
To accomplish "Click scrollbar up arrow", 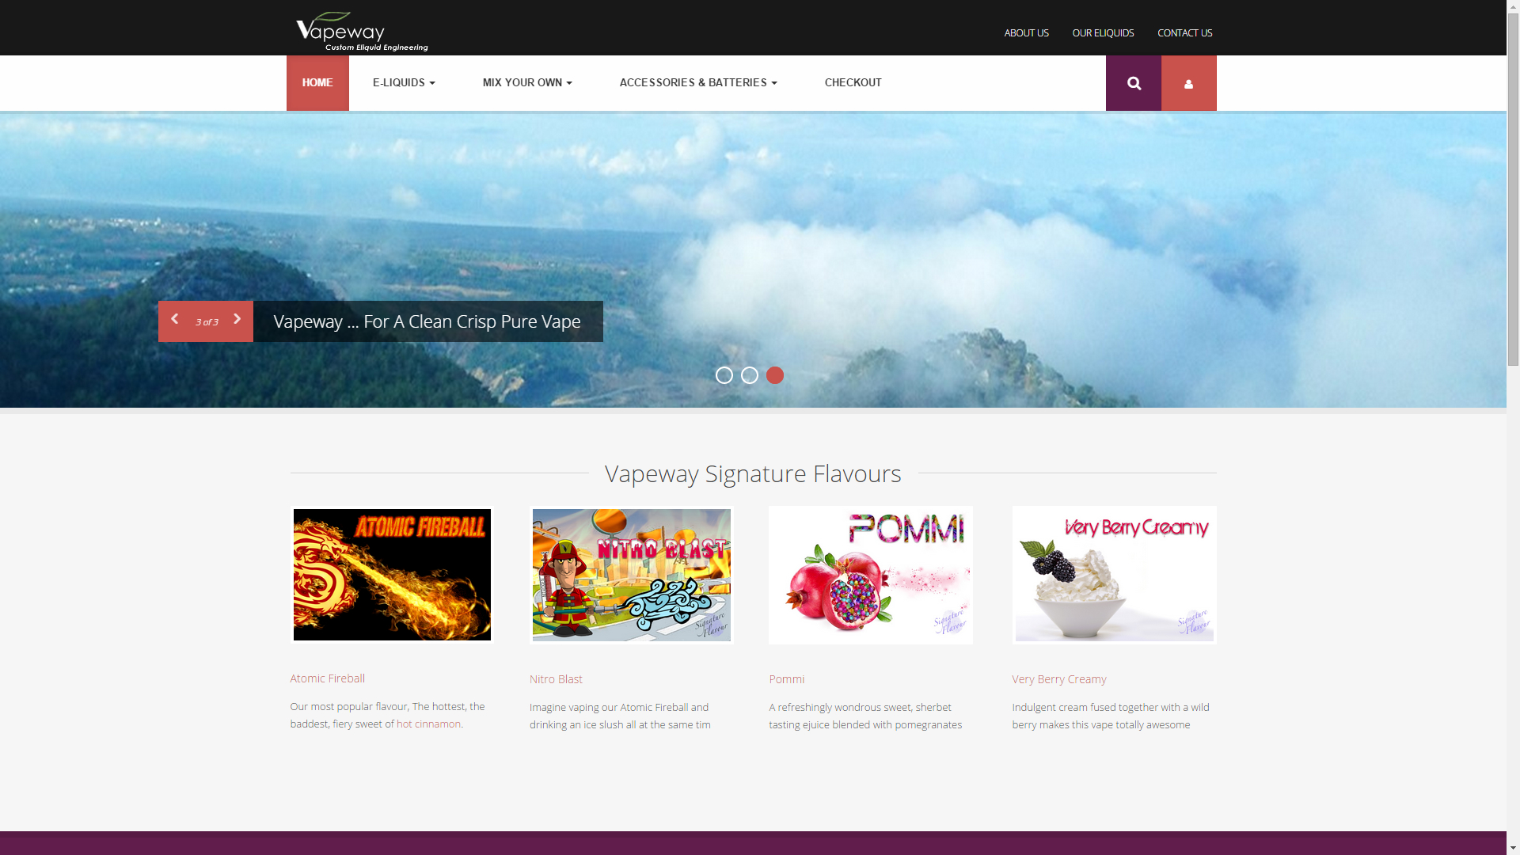I will [x=1513, y=6].
